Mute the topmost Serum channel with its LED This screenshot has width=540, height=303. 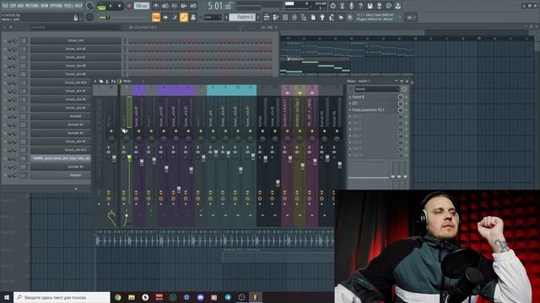click(5, 40)
